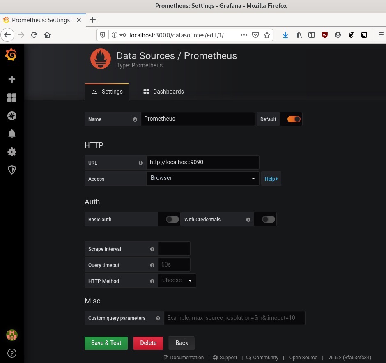Open Firefox account icon
386x363 pixels.
click(x=338, y=35)
